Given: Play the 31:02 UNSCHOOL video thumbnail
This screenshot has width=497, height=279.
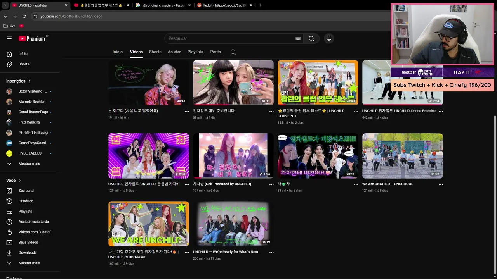Looking at the screenshot, I should 403,156.
